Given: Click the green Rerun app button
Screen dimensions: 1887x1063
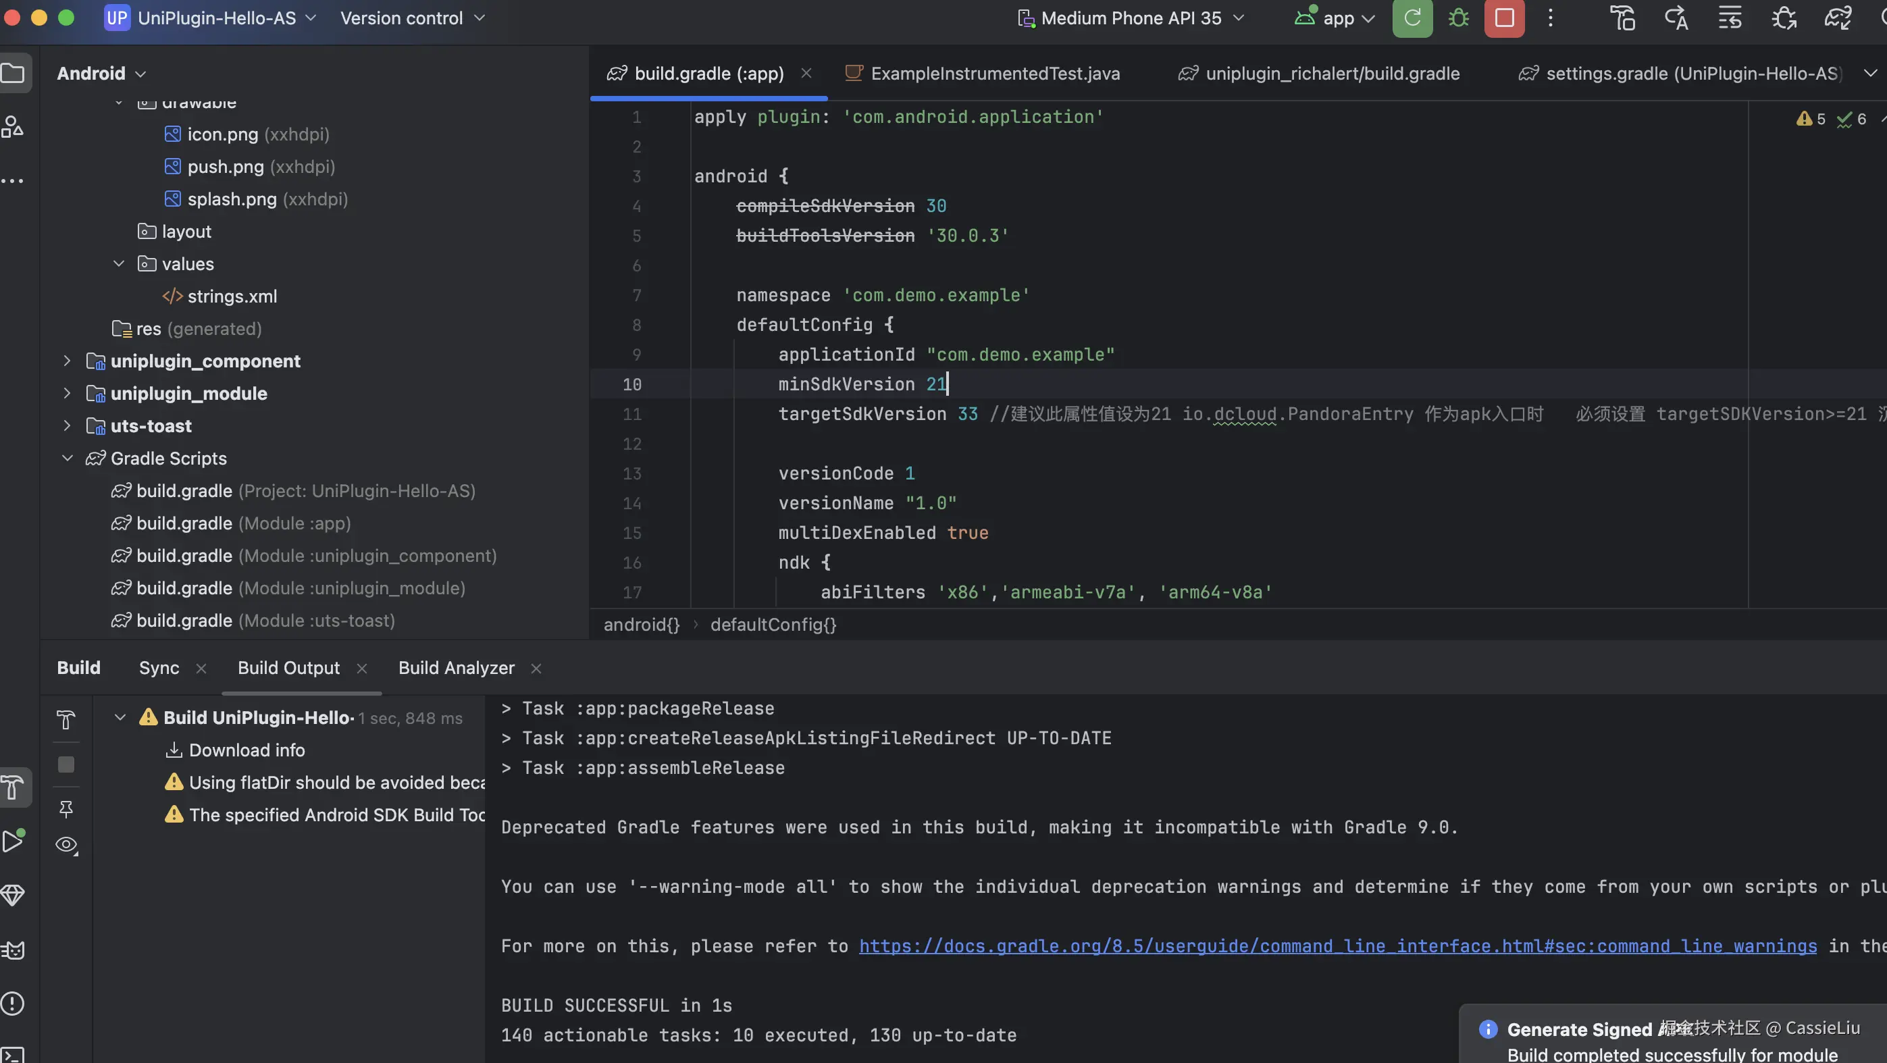Looking at the screenshot, I should (1412, 18).
